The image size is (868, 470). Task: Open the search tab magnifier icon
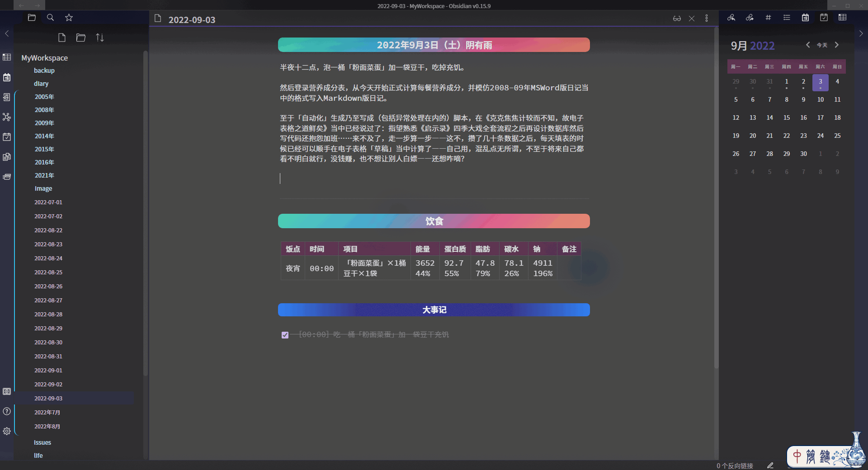(51, 18)
